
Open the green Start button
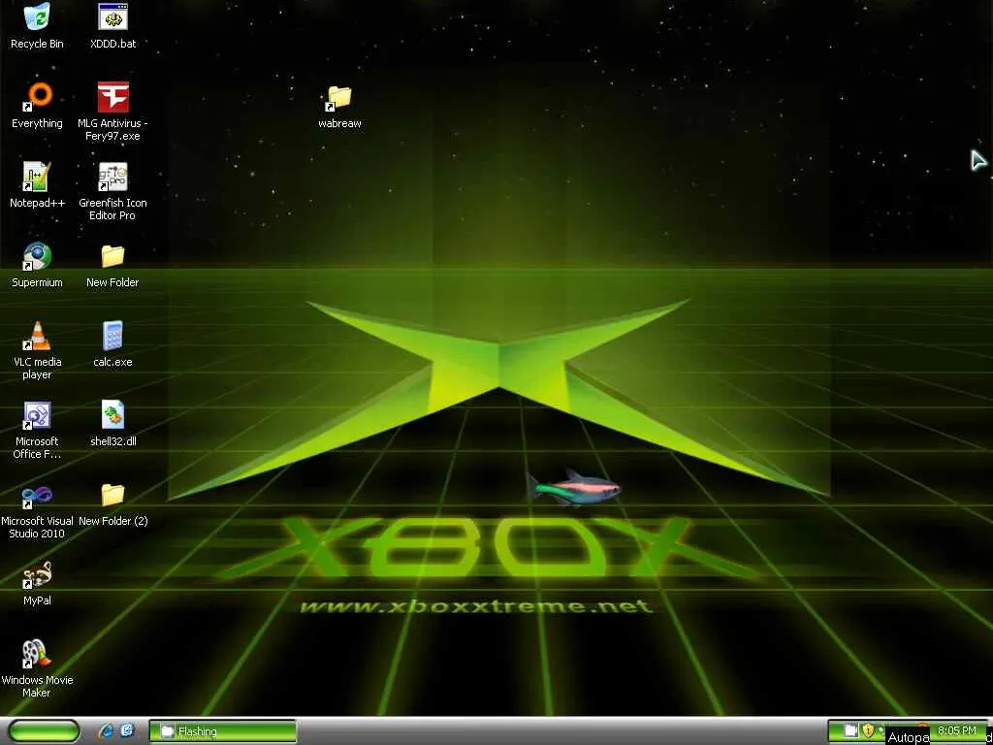click(x=45, y=731)
